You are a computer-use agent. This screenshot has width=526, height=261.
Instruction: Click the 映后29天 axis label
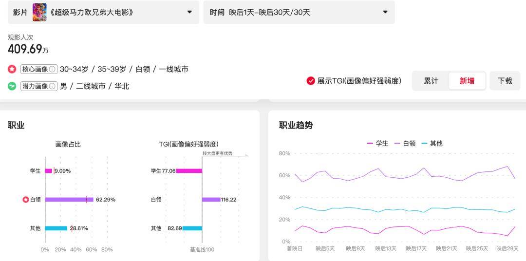[507, 249]
